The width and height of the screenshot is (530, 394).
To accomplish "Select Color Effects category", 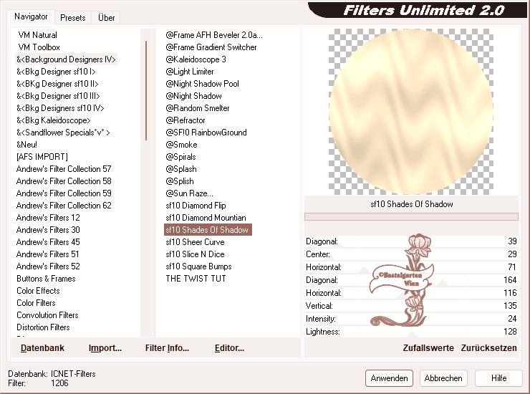I will coord(38,291).
